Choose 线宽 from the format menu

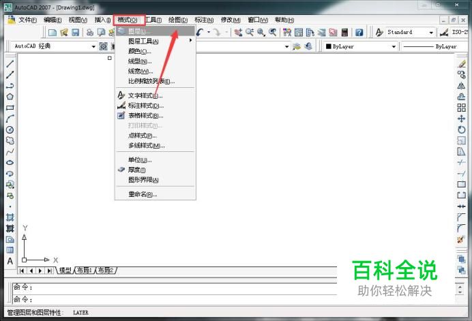pos(156,72)
